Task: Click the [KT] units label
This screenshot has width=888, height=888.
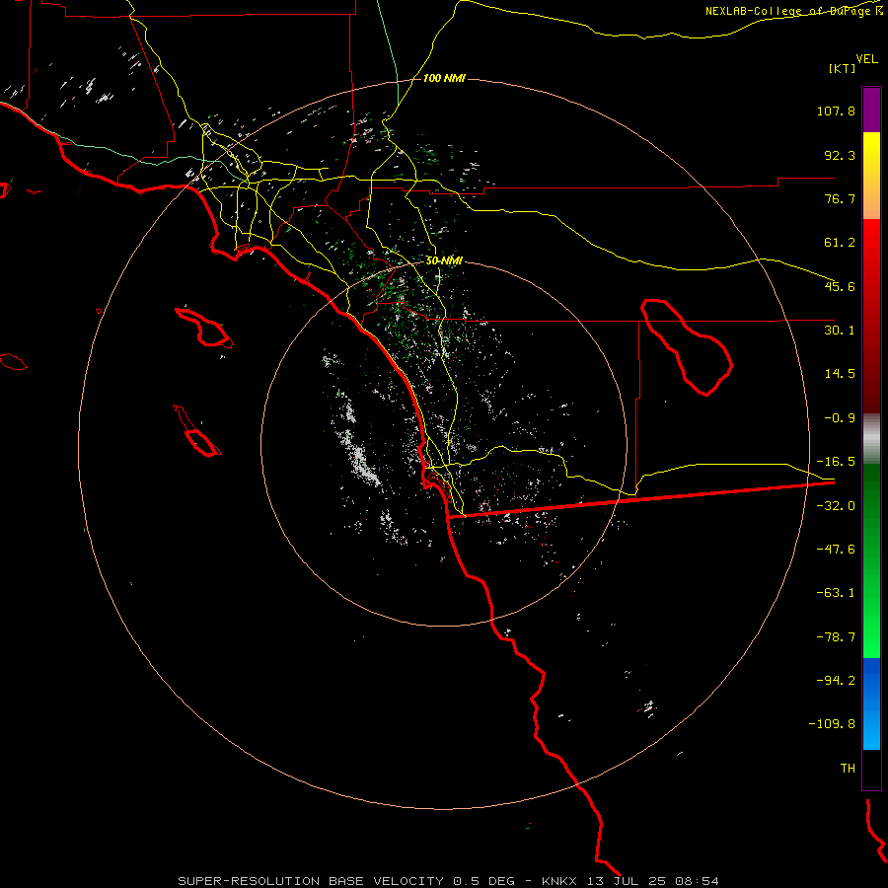Action: (843, 68)
